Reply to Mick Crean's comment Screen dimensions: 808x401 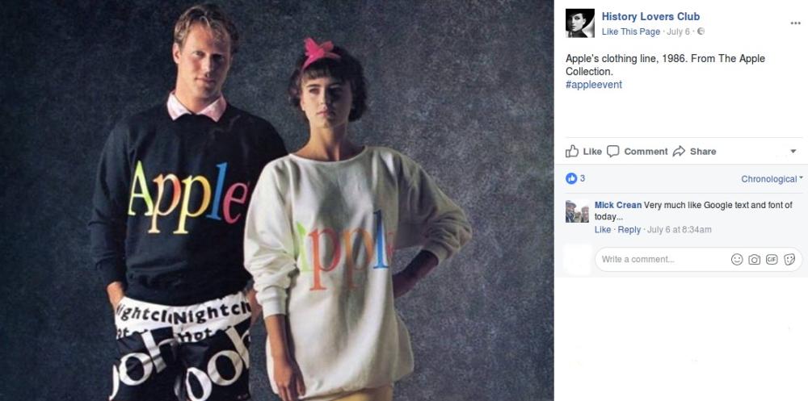click(629, 230)
